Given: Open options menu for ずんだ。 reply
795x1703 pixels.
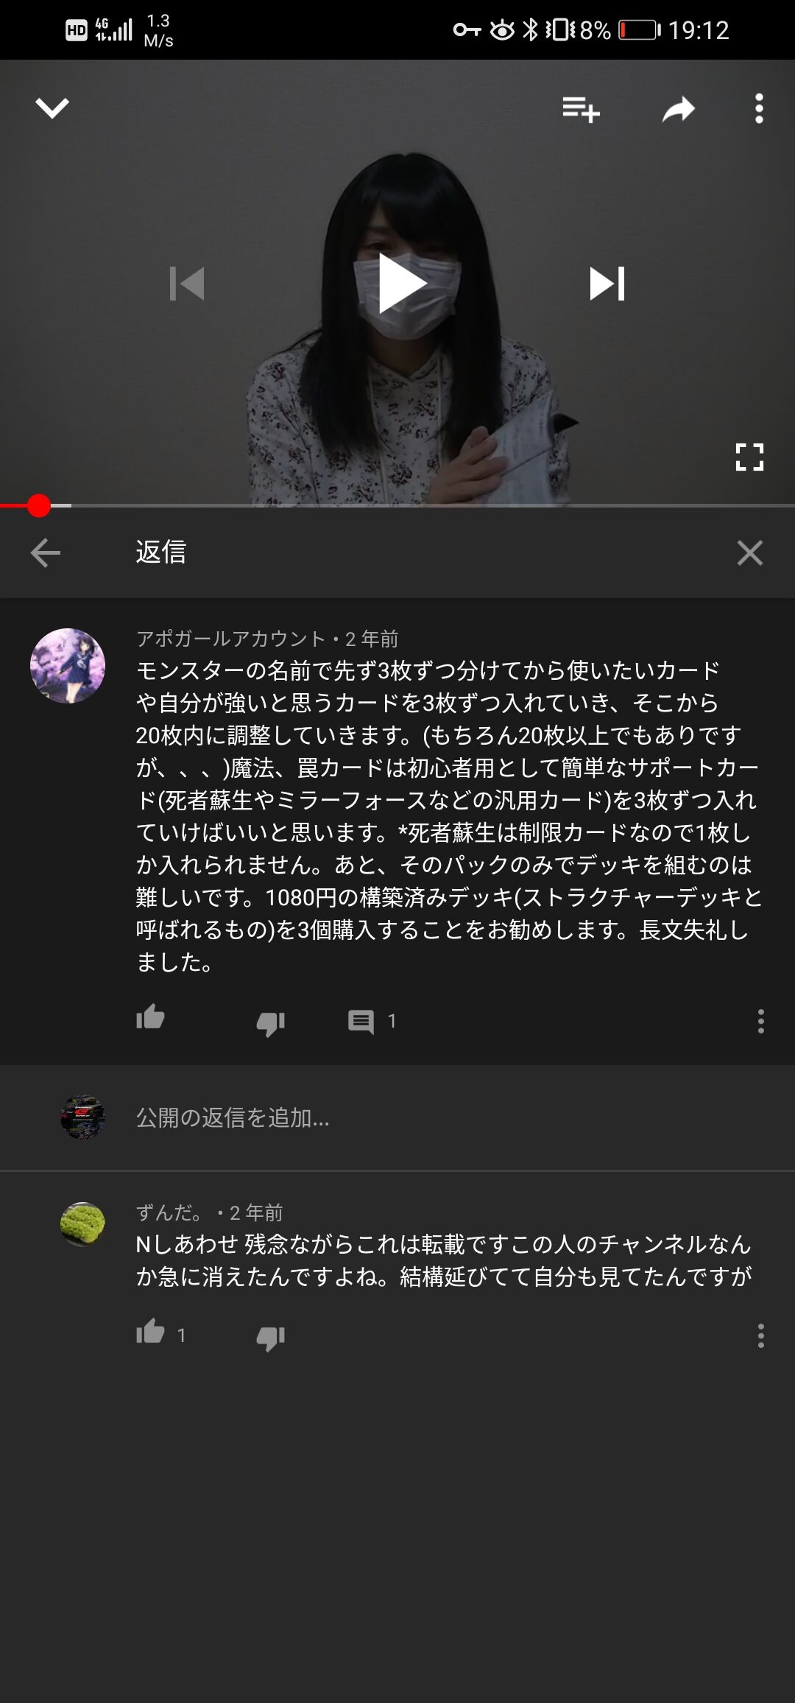Looking at the screenshot, I should coord(760,1335).
